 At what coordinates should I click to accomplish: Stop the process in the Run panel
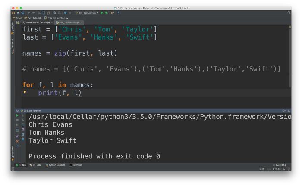coord(17,120)
